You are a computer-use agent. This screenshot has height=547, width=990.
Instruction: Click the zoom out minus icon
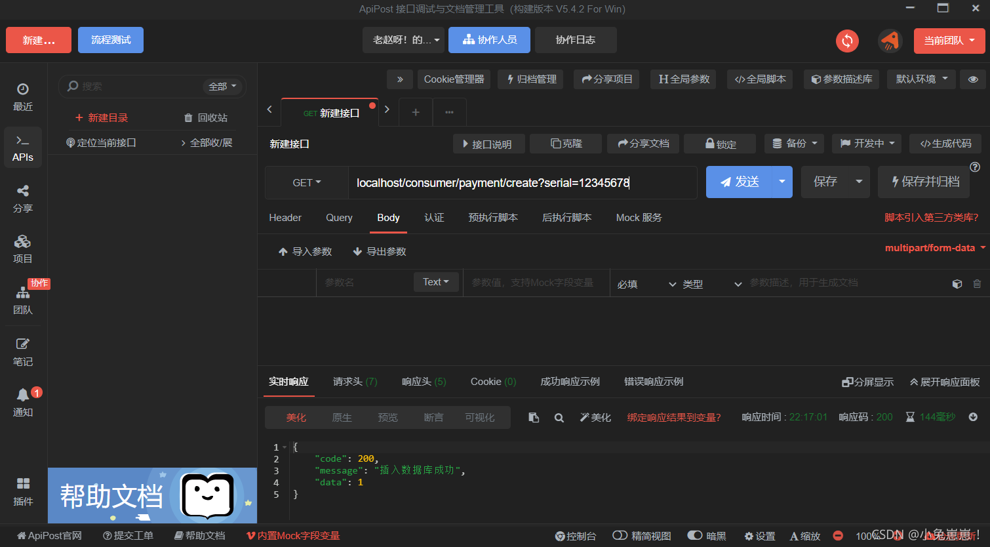(838, 536)
